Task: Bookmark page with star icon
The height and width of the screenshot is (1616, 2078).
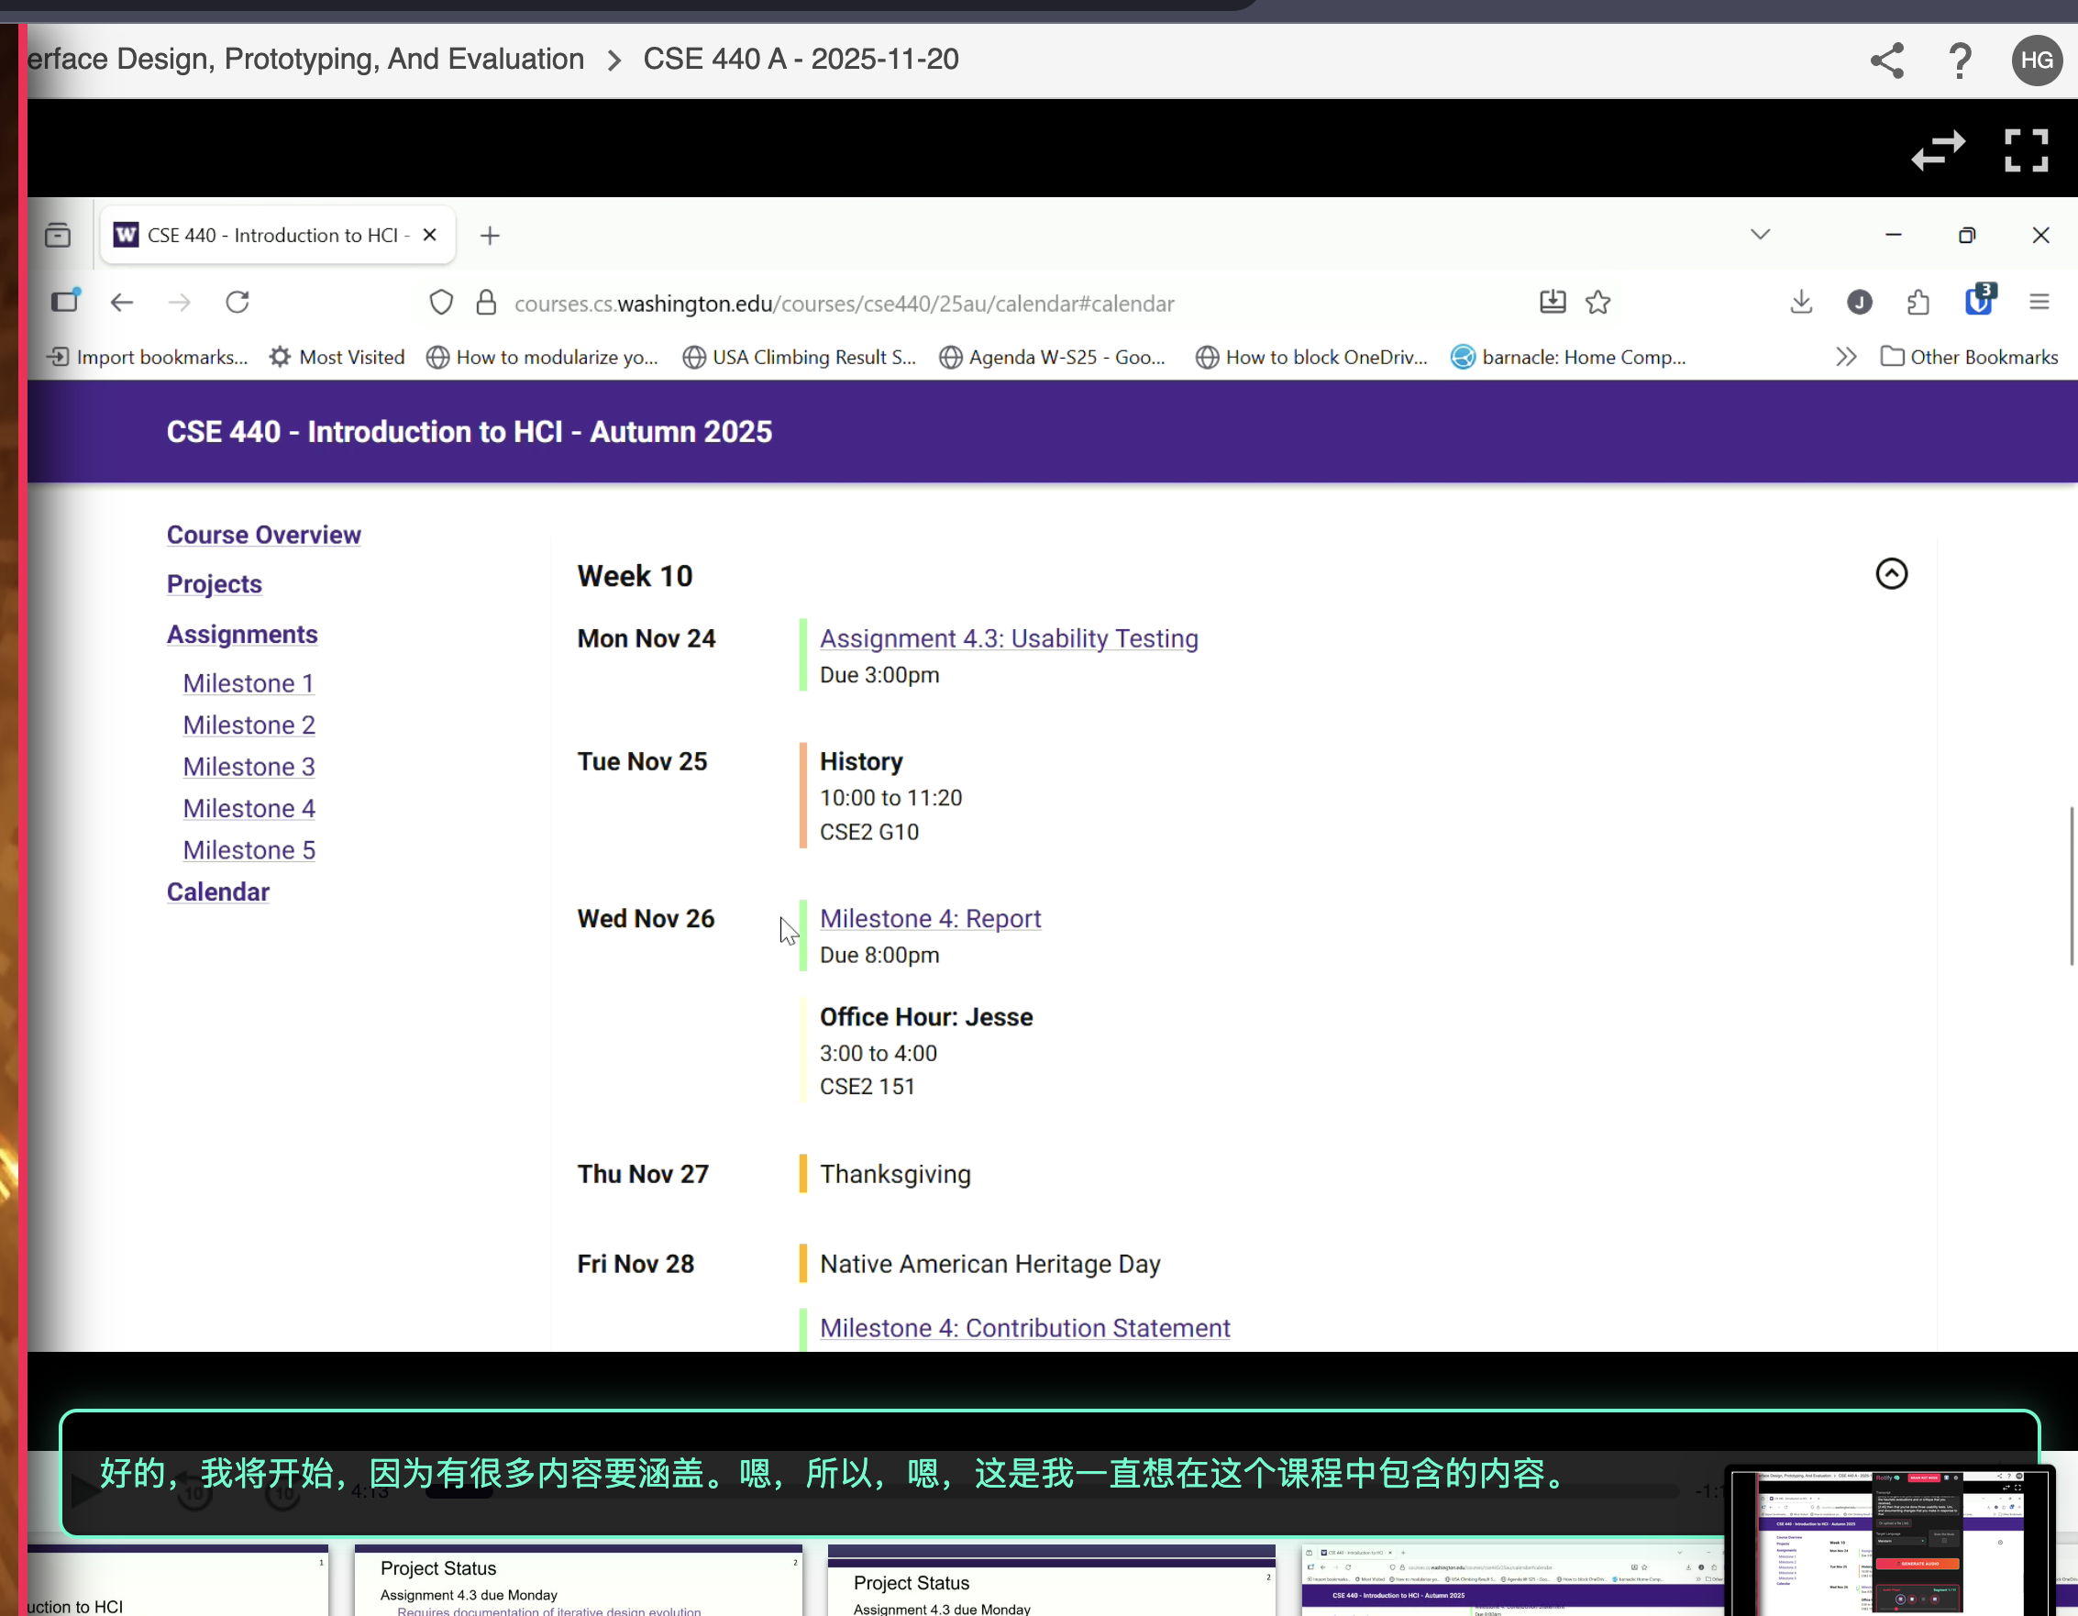Action: click(x=1597, y=303)
